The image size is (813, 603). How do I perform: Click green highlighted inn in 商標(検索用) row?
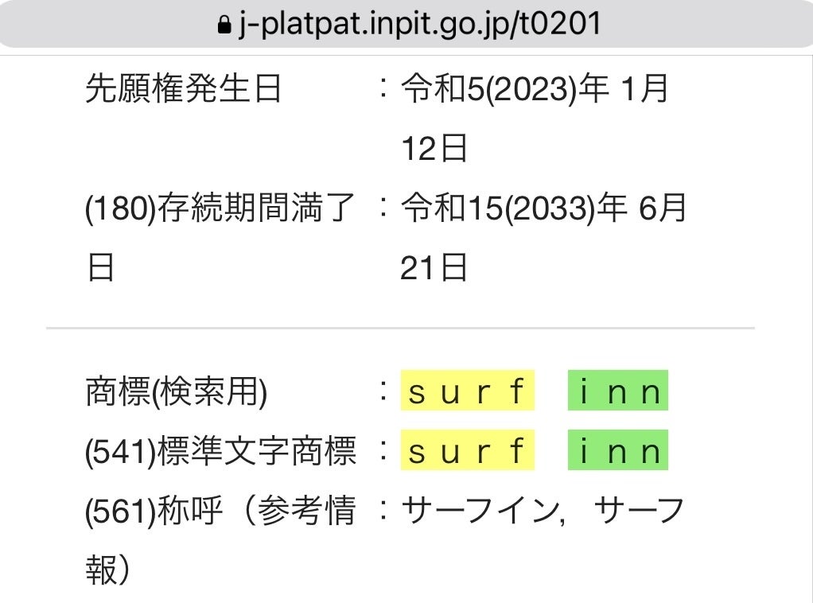point(618,392)
